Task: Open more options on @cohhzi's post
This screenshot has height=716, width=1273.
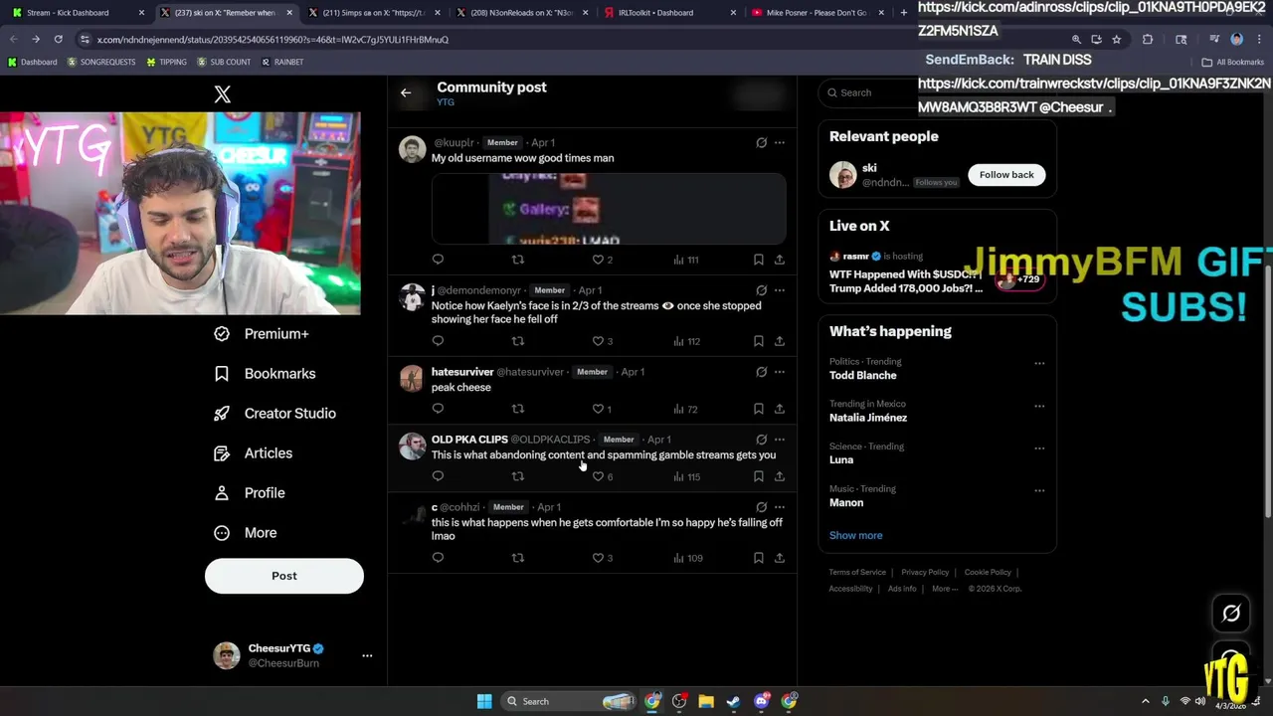Action: point(780,507)
